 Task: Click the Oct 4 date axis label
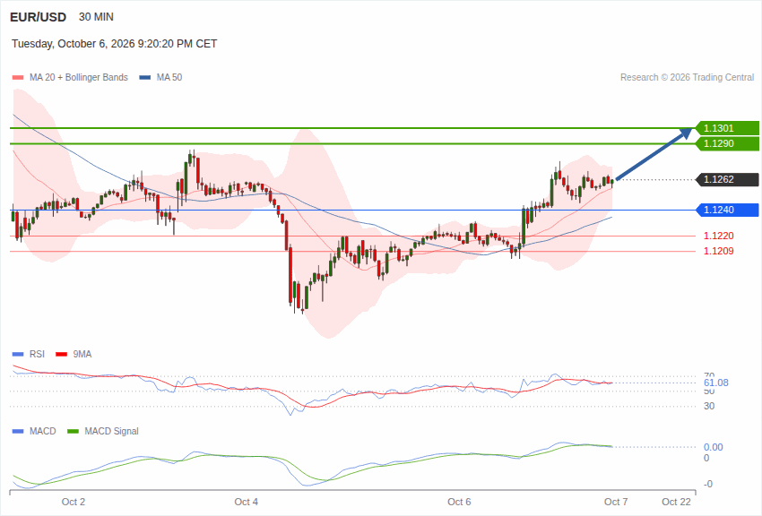(247, 502)
